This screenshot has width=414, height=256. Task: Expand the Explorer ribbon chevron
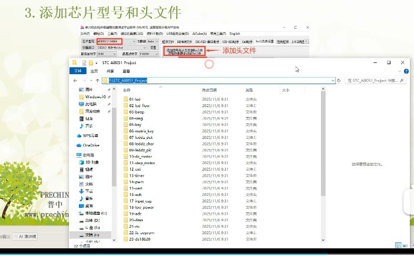point(399,71)
